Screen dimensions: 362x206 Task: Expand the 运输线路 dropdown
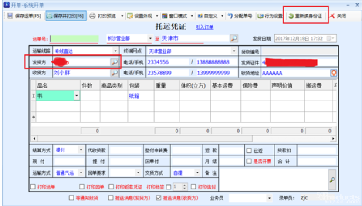click(x=115, y=51)
